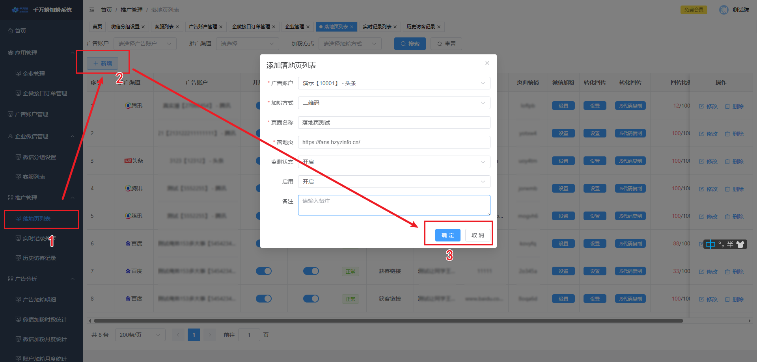757x362 pixels.
Task: Close the 添加落地页列表 dialog with X
Action: click(x=487, y=63)
